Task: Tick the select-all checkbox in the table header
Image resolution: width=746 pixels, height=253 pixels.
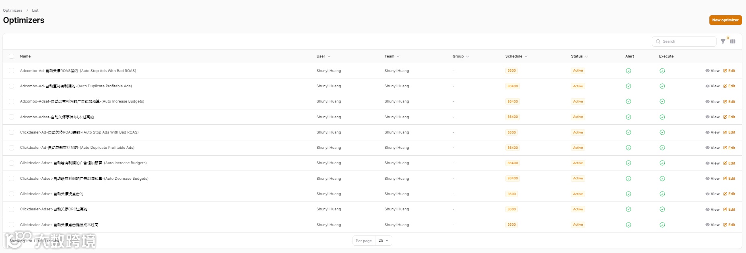Action: click(x=11, y=56)
